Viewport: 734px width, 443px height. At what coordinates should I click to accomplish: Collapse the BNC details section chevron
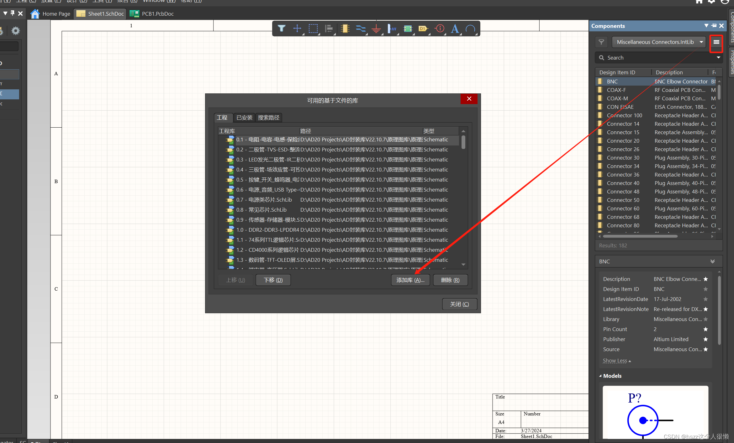tap(712, 261)
